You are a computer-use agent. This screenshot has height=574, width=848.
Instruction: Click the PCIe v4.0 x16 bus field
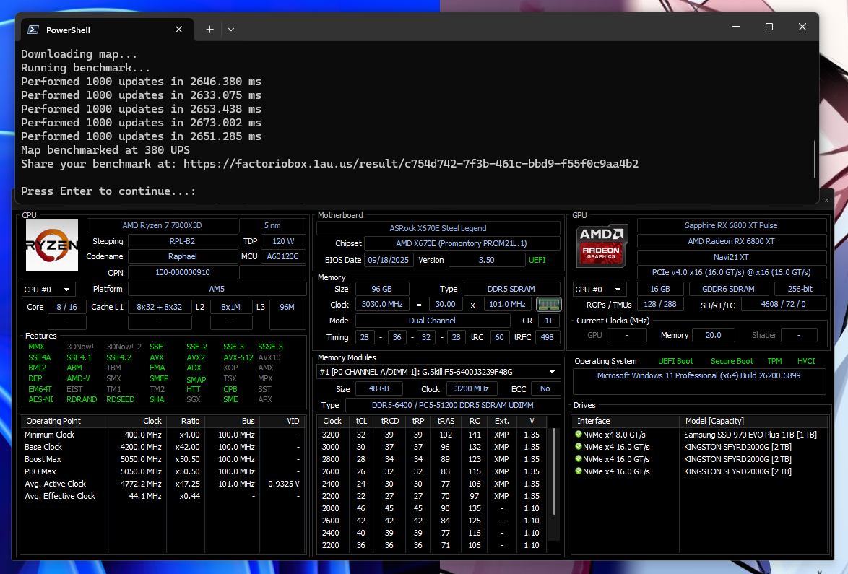pyautogui.click(x=731, y=272)
